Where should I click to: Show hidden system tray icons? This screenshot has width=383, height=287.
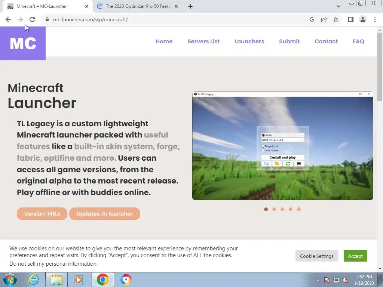(x=318, y=280)
